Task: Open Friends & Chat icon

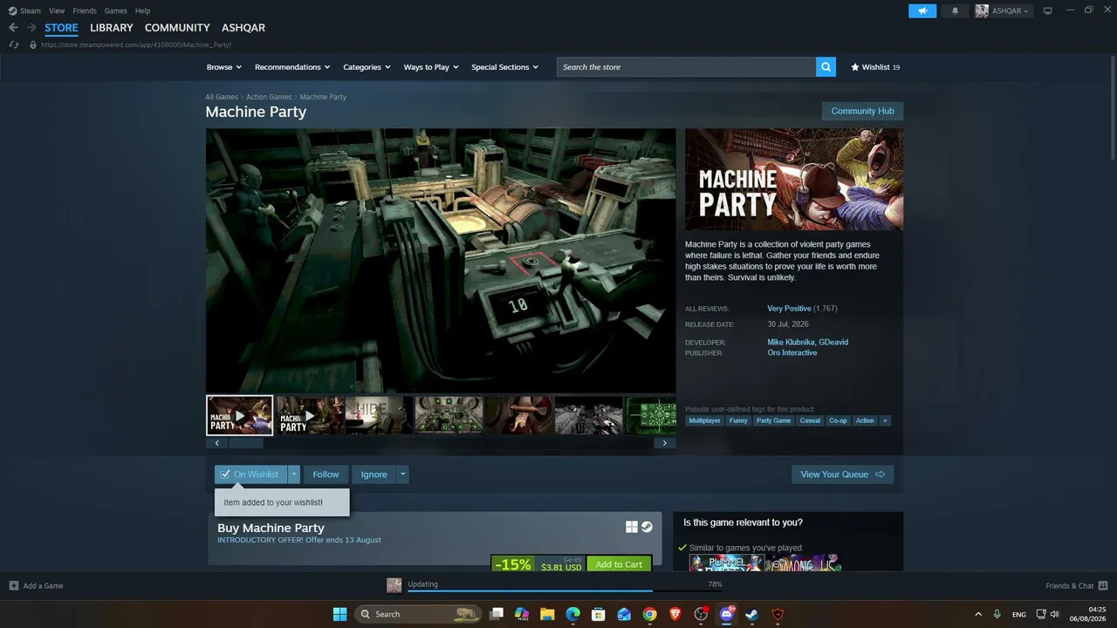Action: point(1103,585)
